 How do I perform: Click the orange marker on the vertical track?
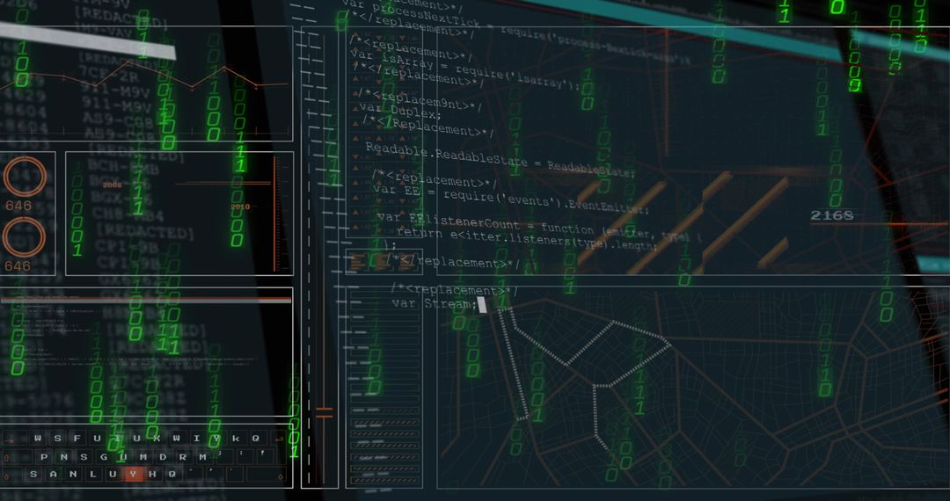coord(324,412)
